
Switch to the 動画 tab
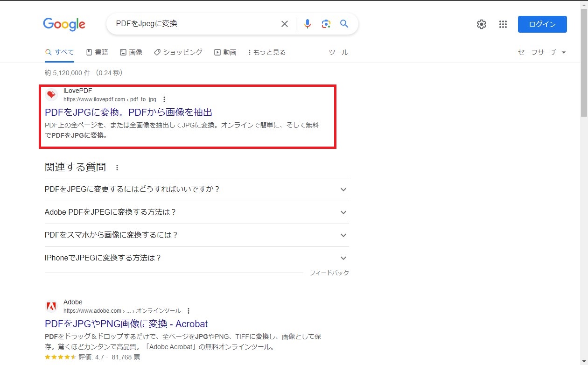pyautogui.click(x=225, y=52)
